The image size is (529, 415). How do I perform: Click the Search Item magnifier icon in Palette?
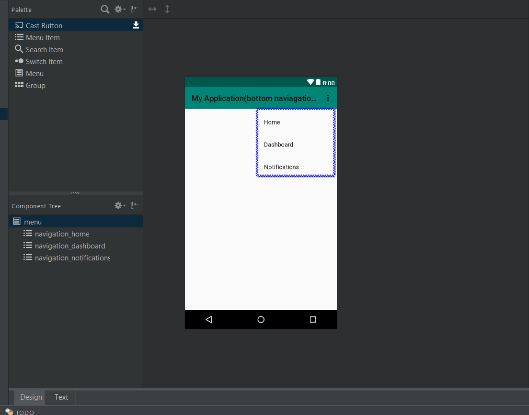click(19, 49)
